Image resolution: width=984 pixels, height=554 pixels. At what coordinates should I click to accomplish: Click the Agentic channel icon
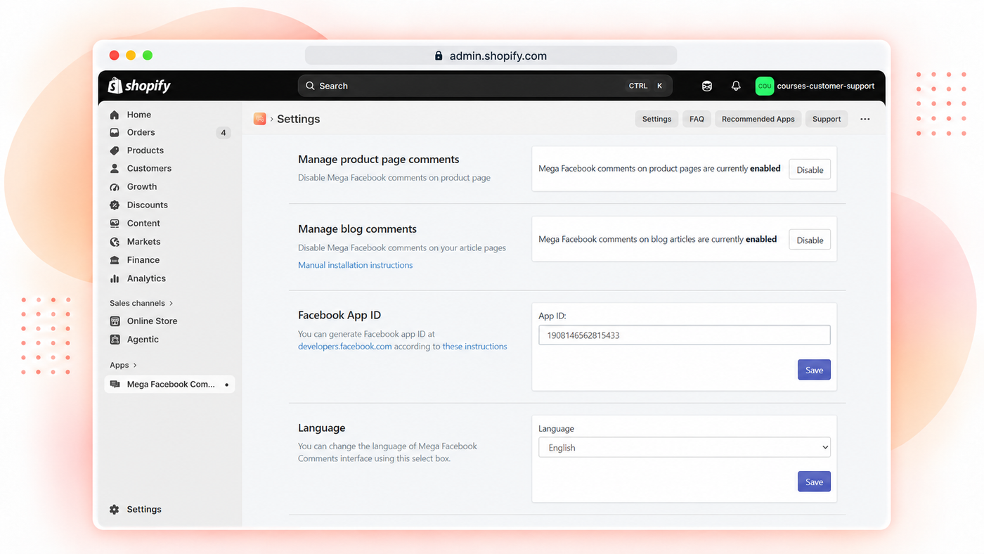point(115,340)
